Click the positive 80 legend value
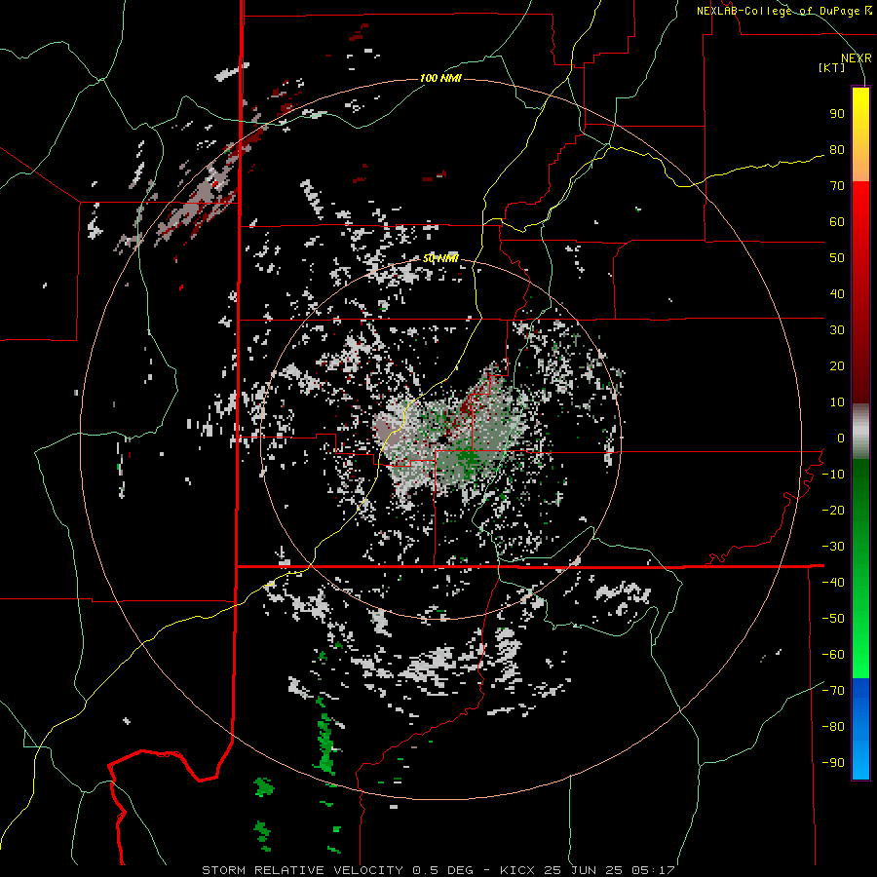This screenshot has height=877, width=877. point(837,150)
